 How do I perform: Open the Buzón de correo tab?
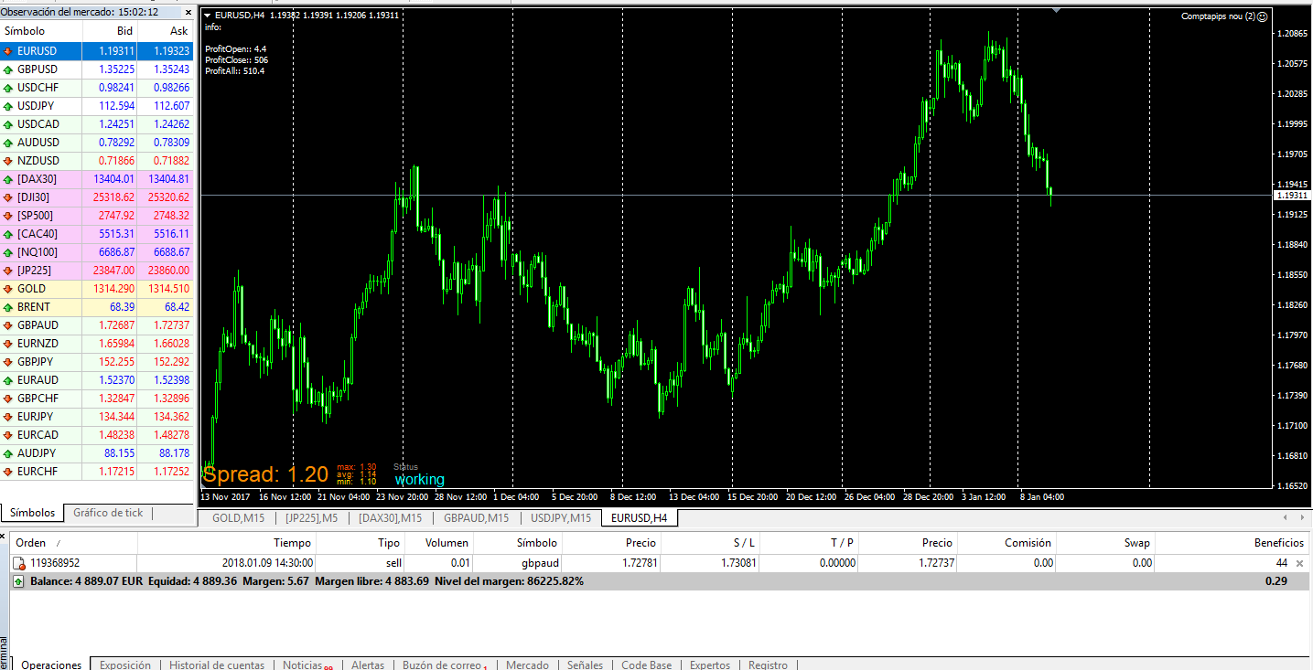click(444, 665)
